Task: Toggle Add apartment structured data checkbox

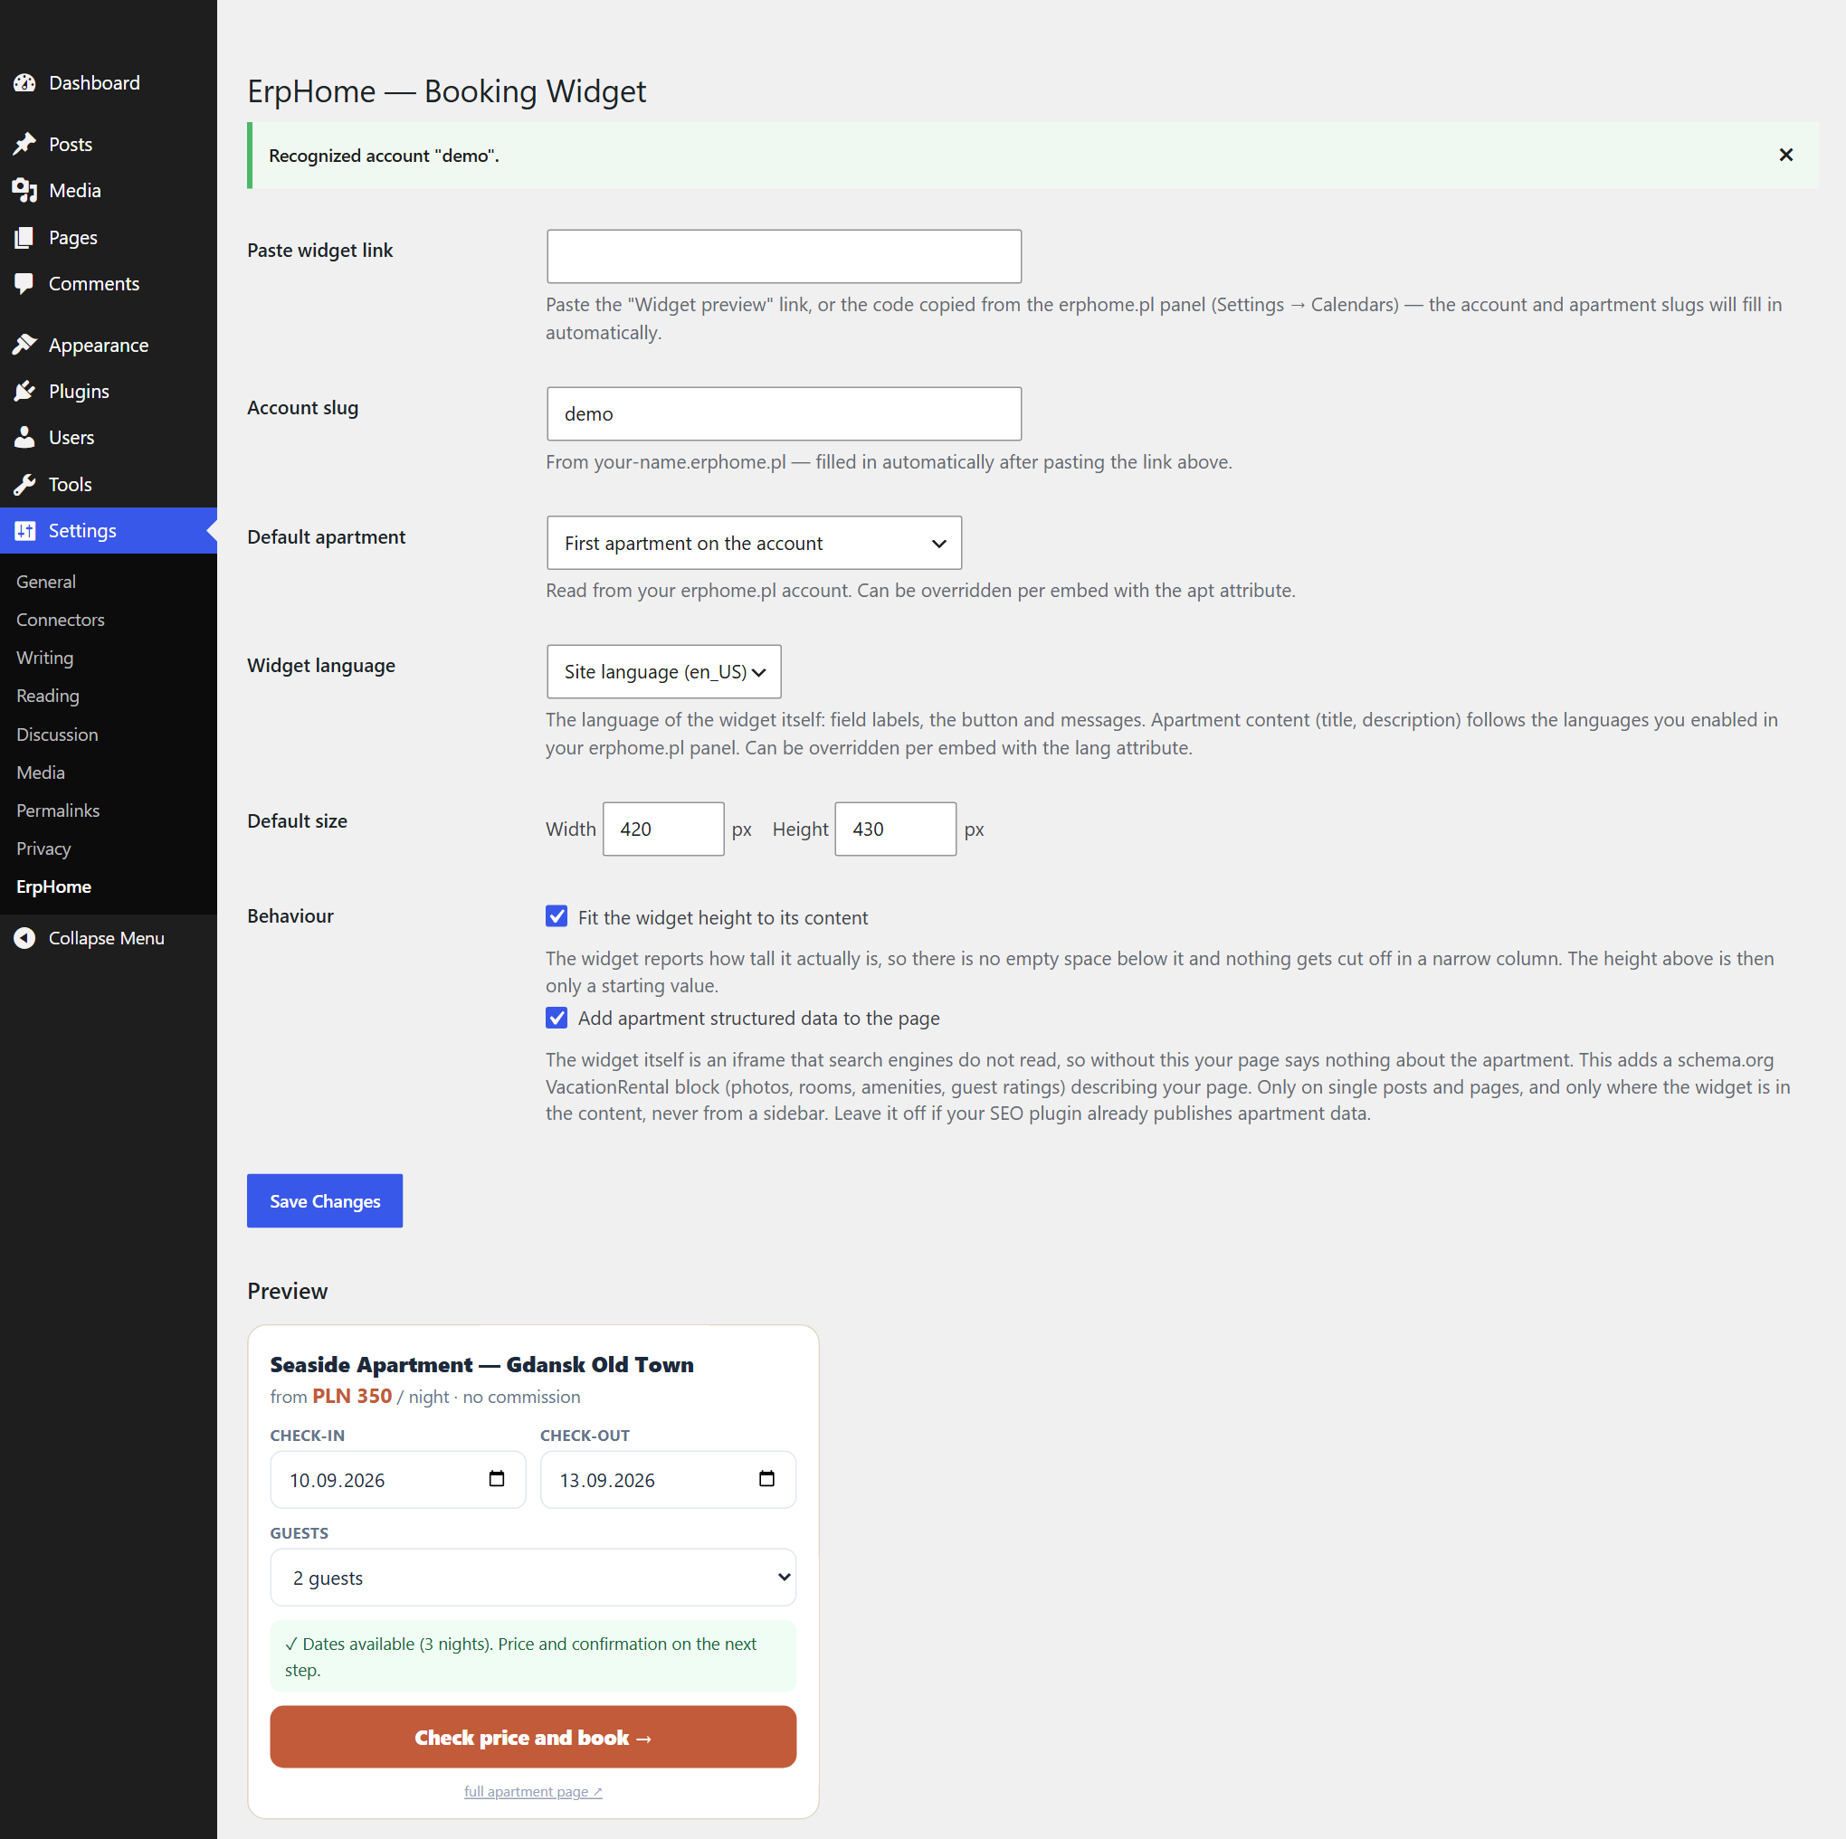Action: click(x=557, y=1018)
